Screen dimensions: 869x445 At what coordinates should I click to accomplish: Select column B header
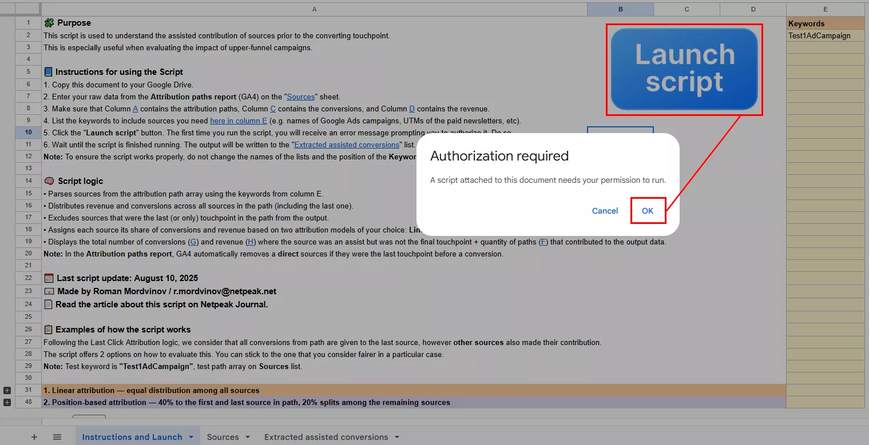tap(620, 9)
